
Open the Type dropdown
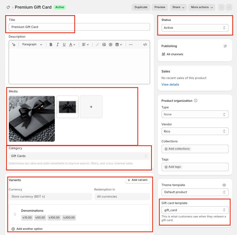[195, 114]
